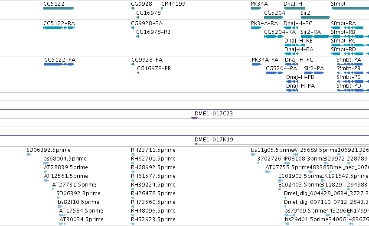
Task: Select the Pk34A gene label
Action: click(x=259, y=4)
